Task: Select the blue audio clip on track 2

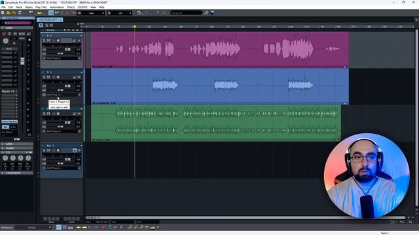Action: click(x=220, y=86)
